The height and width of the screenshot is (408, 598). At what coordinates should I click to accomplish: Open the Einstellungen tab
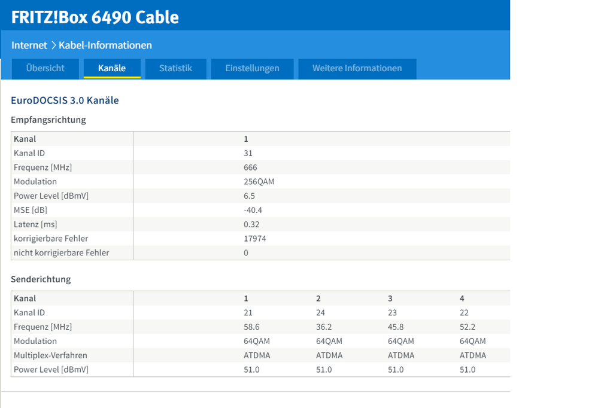pos(253,69)
